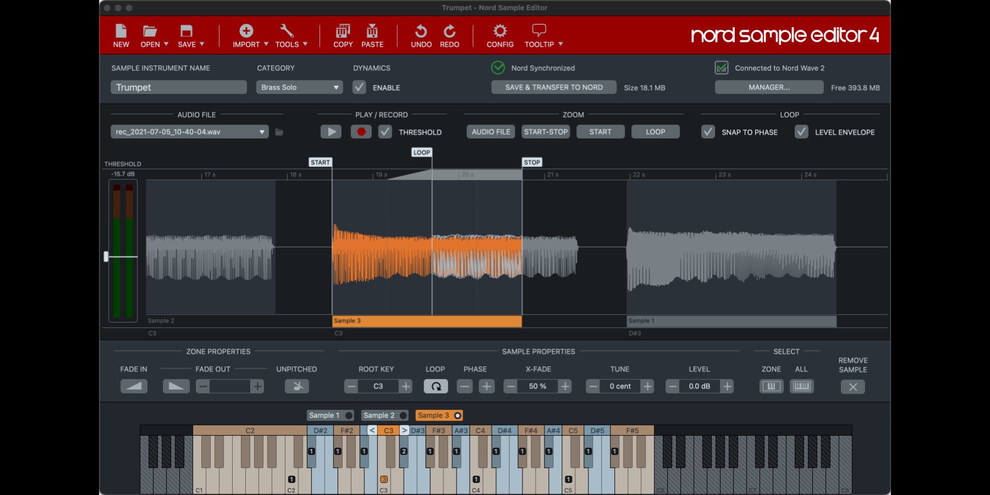The height and width of the screenshot is (495, 990).
Task: Toggle LEVEL ENVELOPE checkbox
Action: (801, 132)
